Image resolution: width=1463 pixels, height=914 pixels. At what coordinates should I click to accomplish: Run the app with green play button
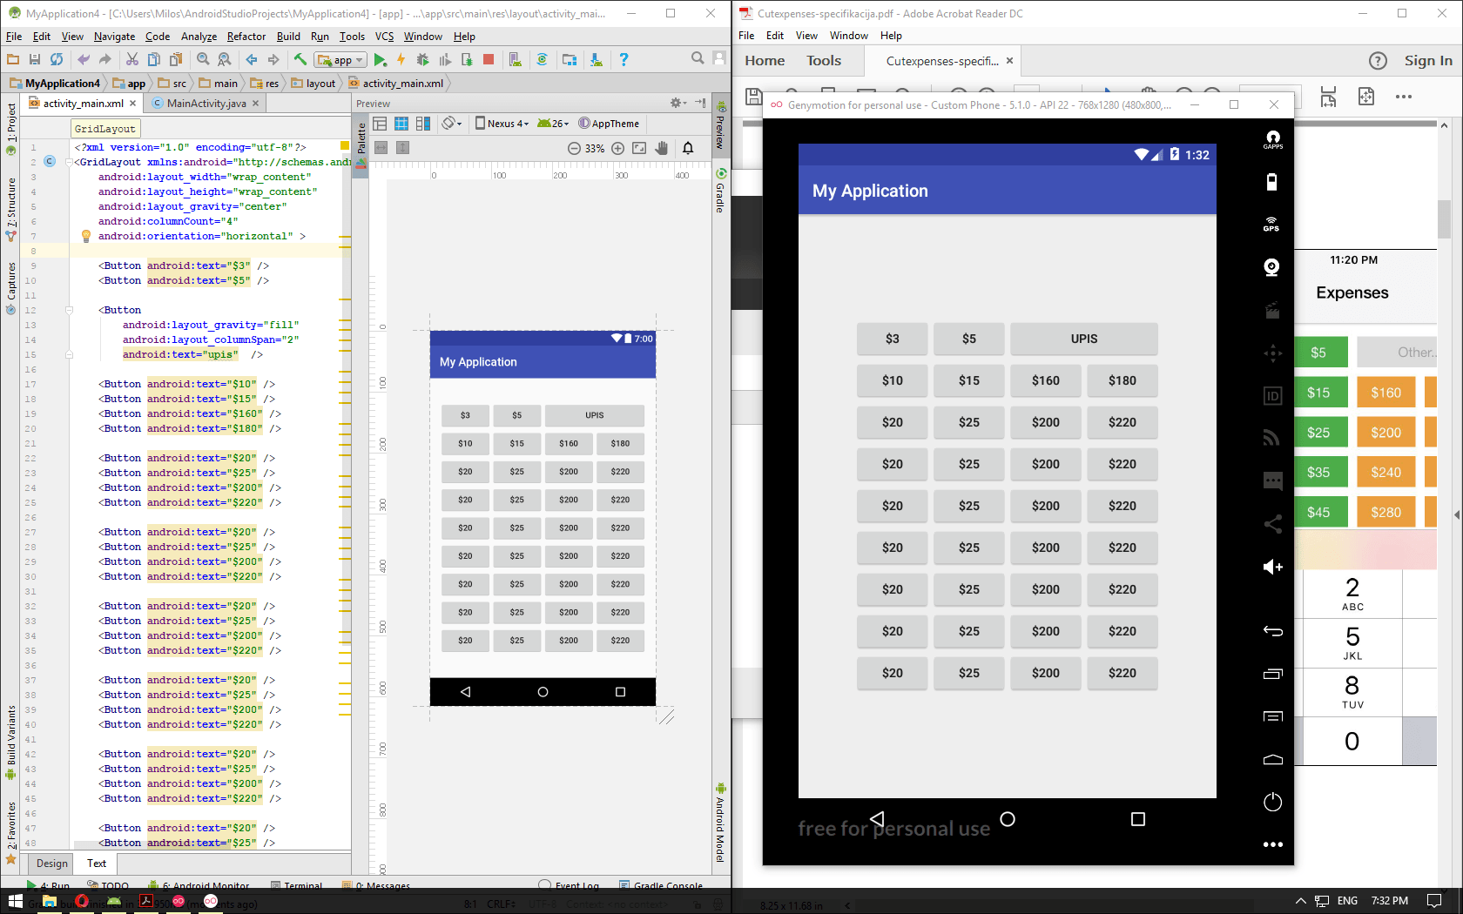click(380, 60)
